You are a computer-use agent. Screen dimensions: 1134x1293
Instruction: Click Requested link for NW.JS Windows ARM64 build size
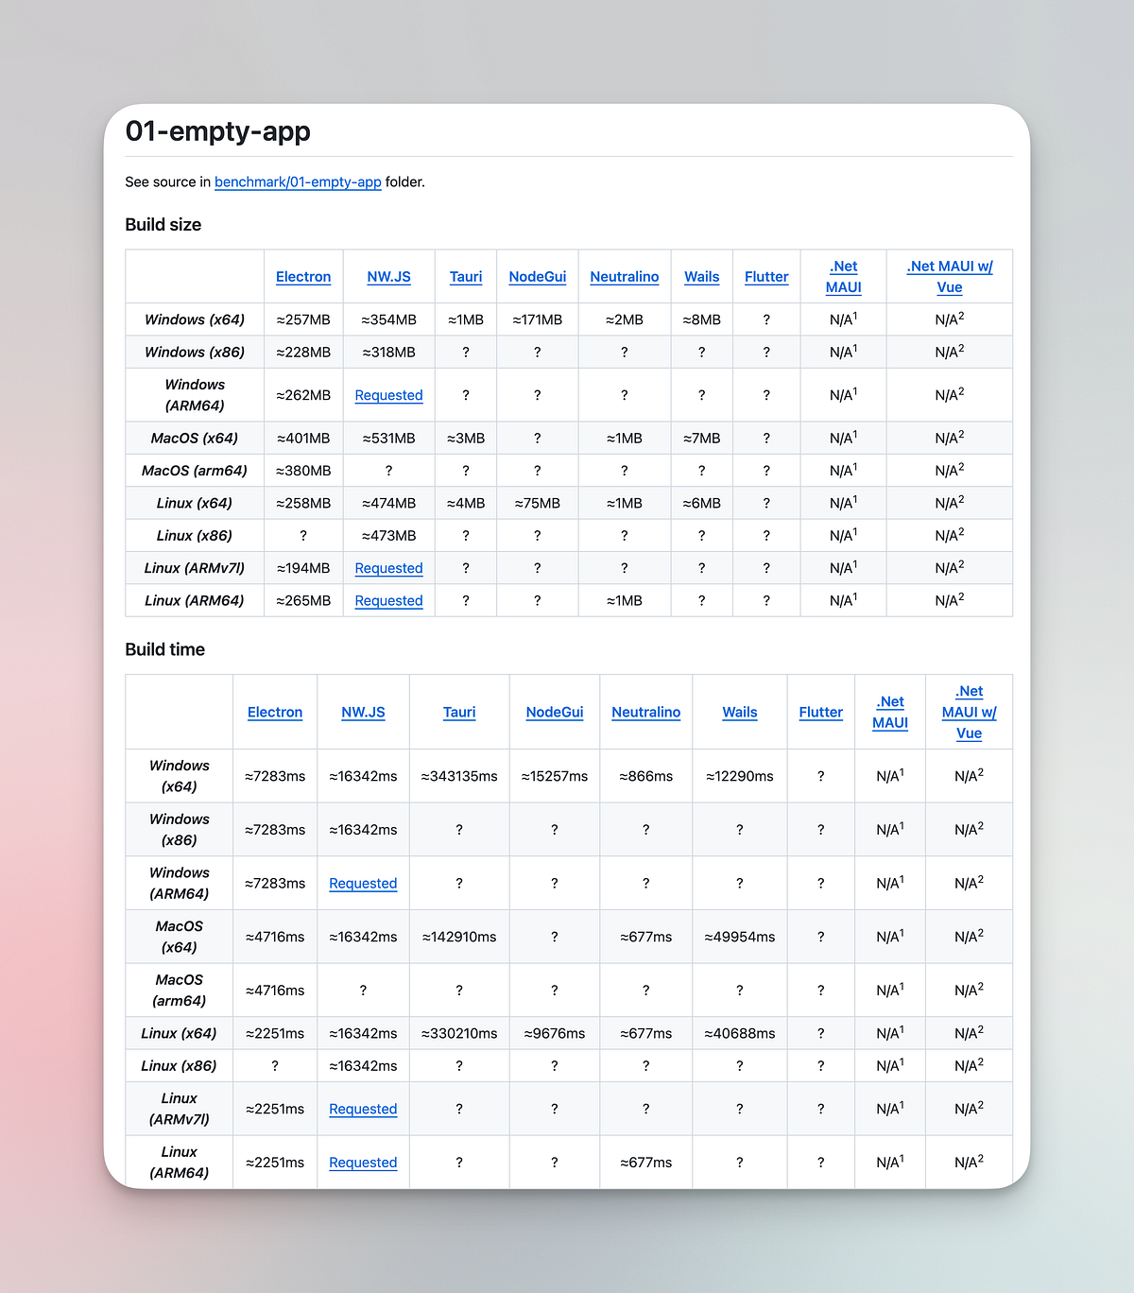[388, 395]
